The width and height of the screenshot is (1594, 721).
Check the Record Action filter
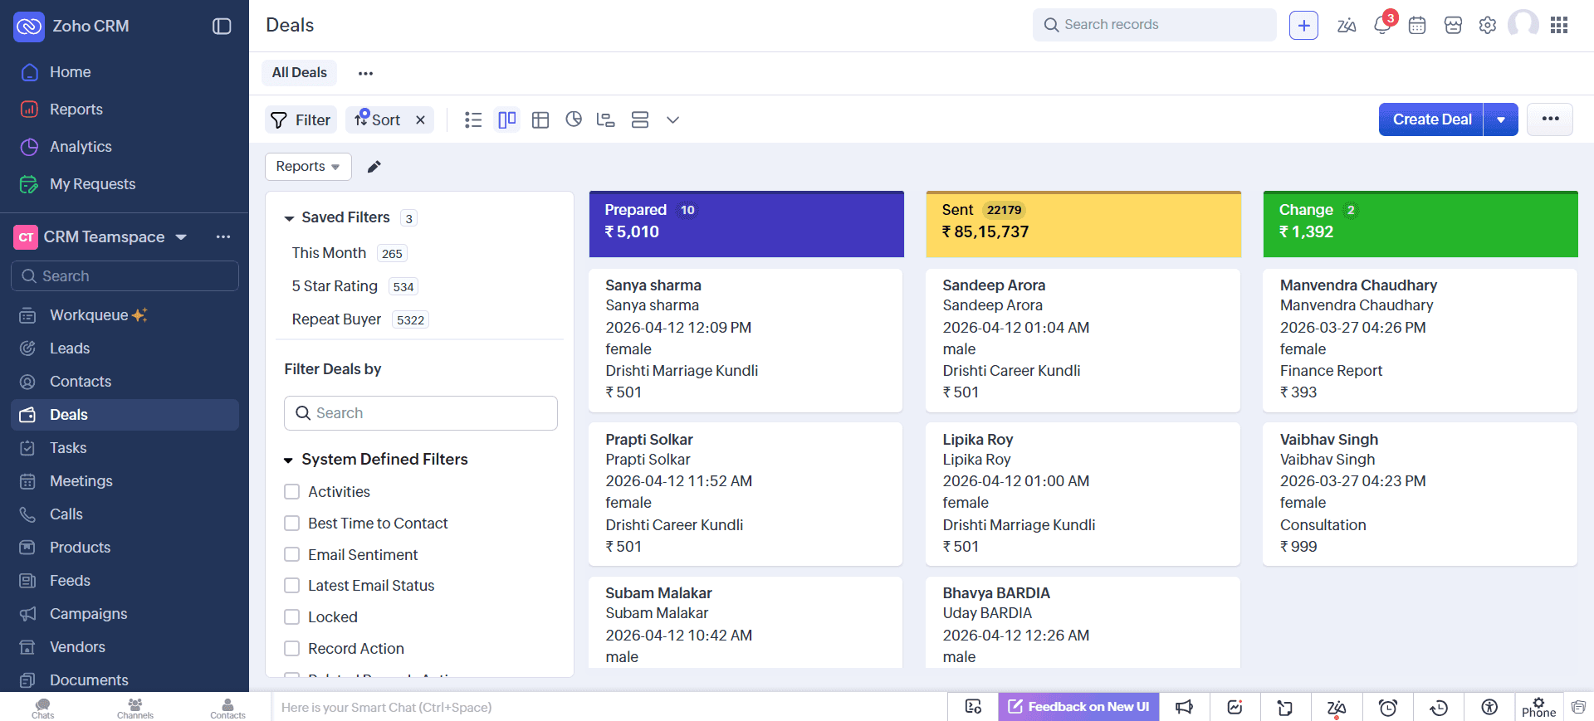291,649
